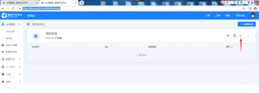The width and height of the screenshot is (259, 93).
Task: Click the 自定义地图 map icon in sidebar
Action: pos(3,45)
